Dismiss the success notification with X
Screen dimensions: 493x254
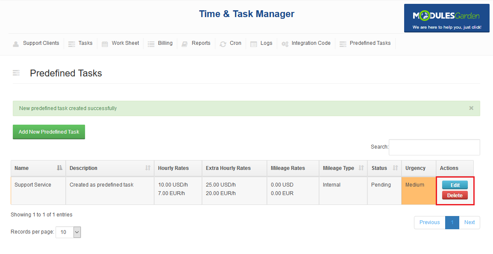(x=471, y=108)
